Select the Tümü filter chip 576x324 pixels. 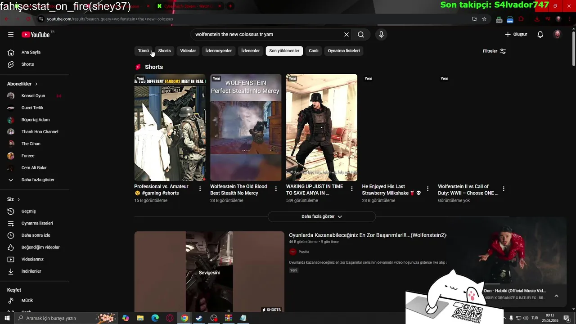pos(144,51)
